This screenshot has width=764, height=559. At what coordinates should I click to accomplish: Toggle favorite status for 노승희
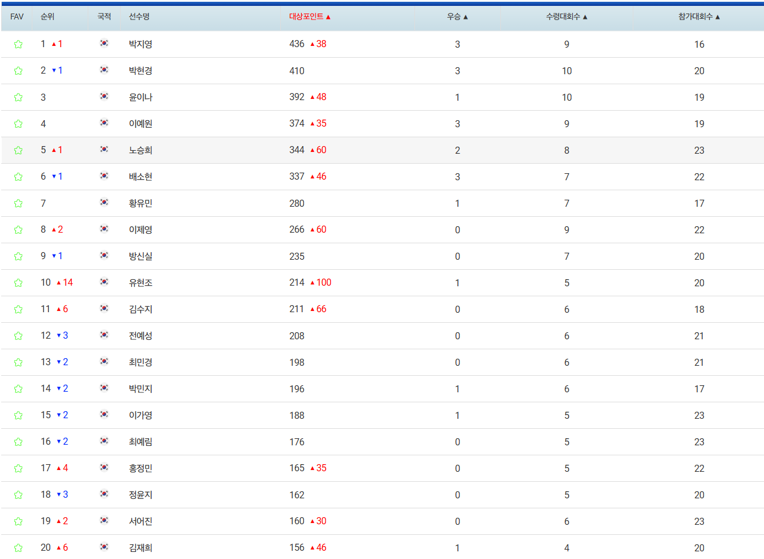[18, 150]
